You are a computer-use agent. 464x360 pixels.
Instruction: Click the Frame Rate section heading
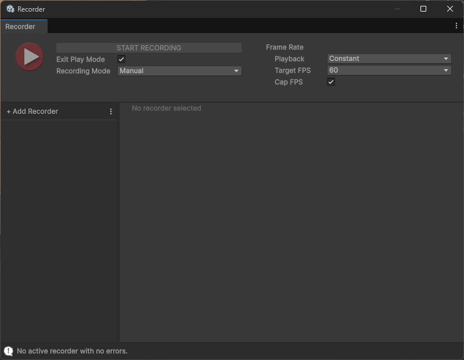click(285, 47)
